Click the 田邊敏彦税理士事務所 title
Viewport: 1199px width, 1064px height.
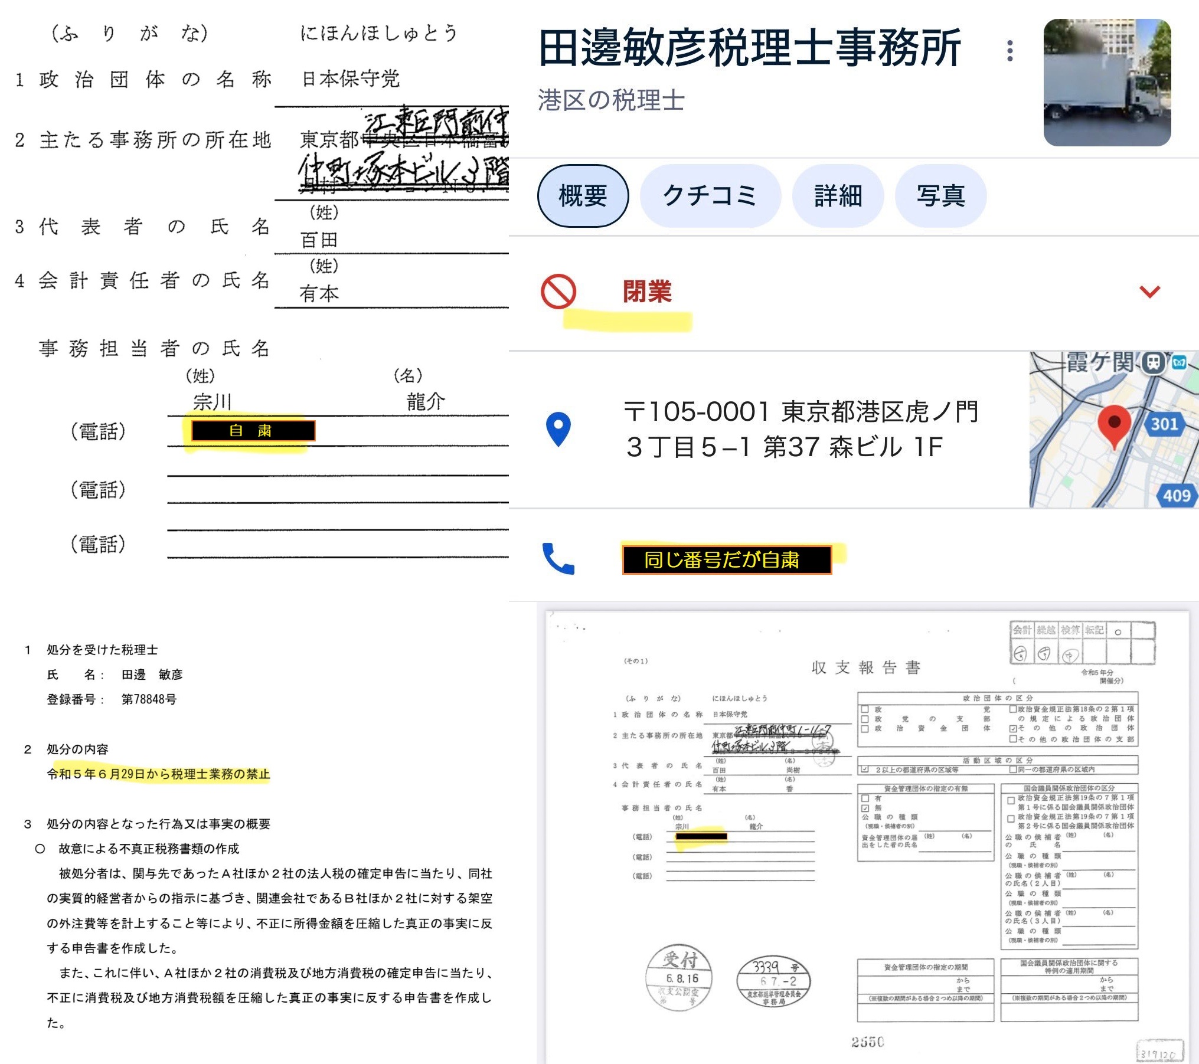[x=749, y=48]
